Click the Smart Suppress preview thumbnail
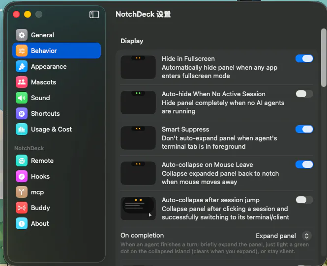The width and height of the screenshot is (327, 266). coord(138,138)
